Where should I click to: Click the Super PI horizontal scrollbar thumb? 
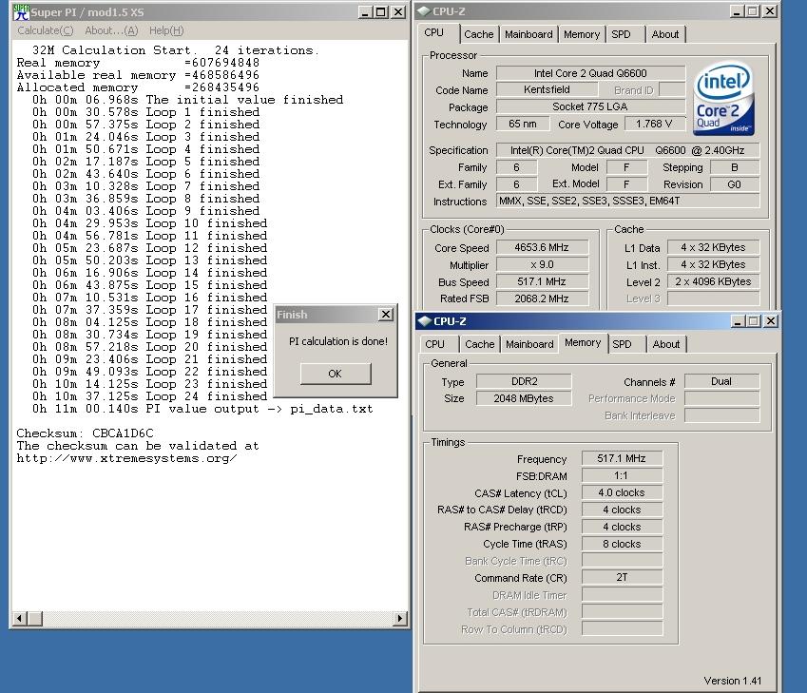(35, 618)
